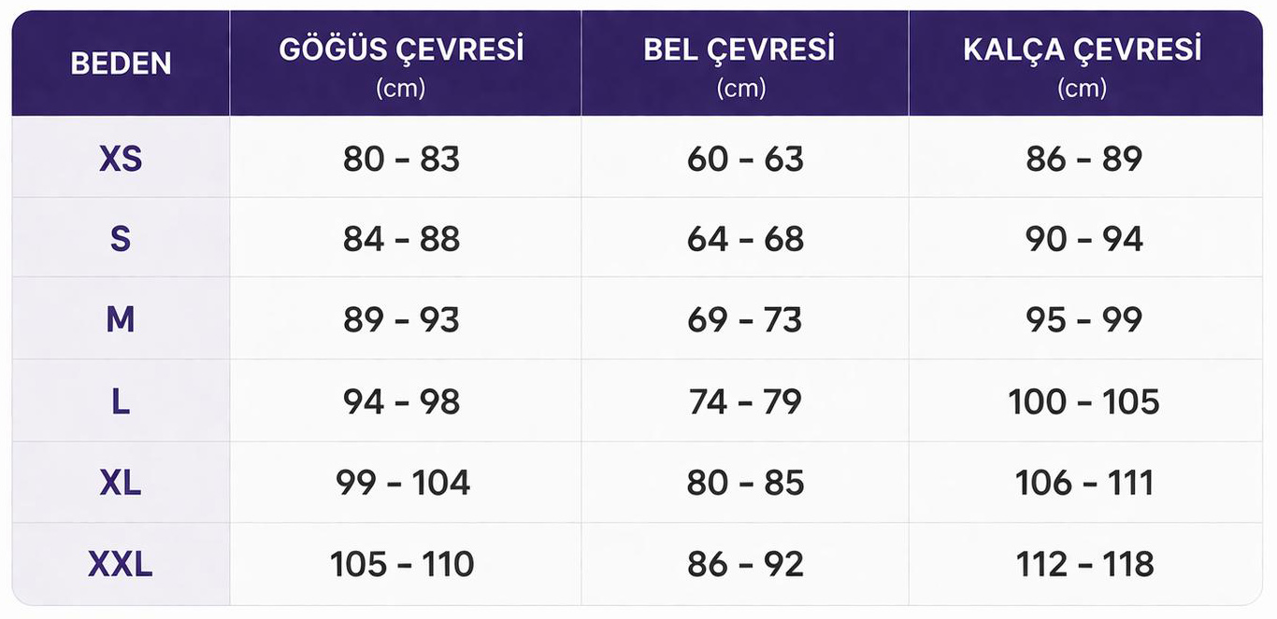1277x619 pixels.
Task: Select the XS size row label
Action: pos(121,159)
